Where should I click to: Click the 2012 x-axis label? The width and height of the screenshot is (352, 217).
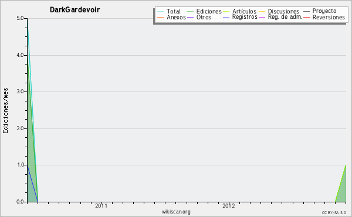point(229,206)
